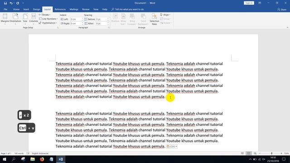Open File Explorer from the taskbar

[33, 159]
